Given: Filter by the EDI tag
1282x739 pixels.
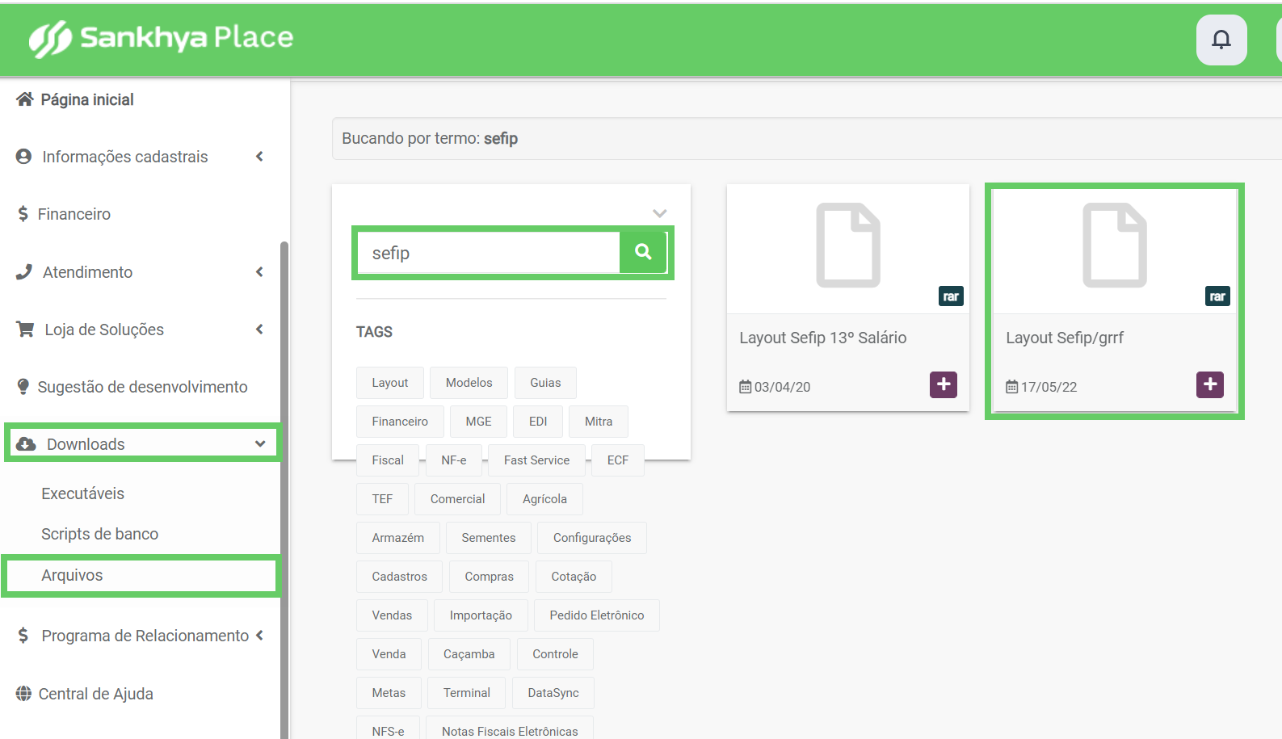Looking at the screenshot, I should pos(538,422).
